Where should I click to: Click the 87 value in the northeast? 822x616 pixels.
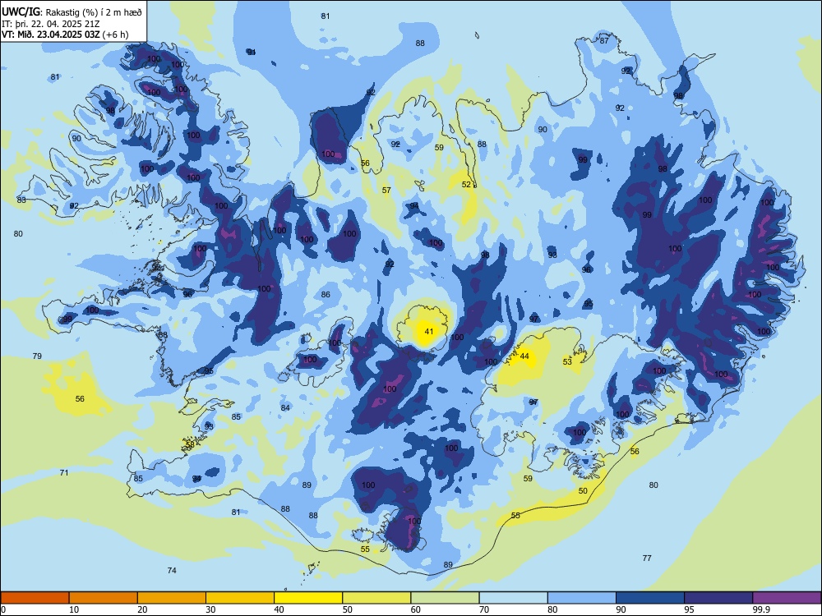pyautogui.click(x=604, y=41)
